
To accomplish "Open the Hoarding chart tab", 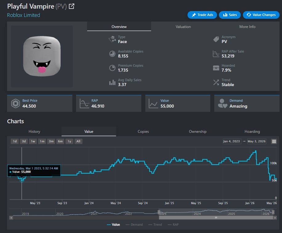I will (252, 131).
